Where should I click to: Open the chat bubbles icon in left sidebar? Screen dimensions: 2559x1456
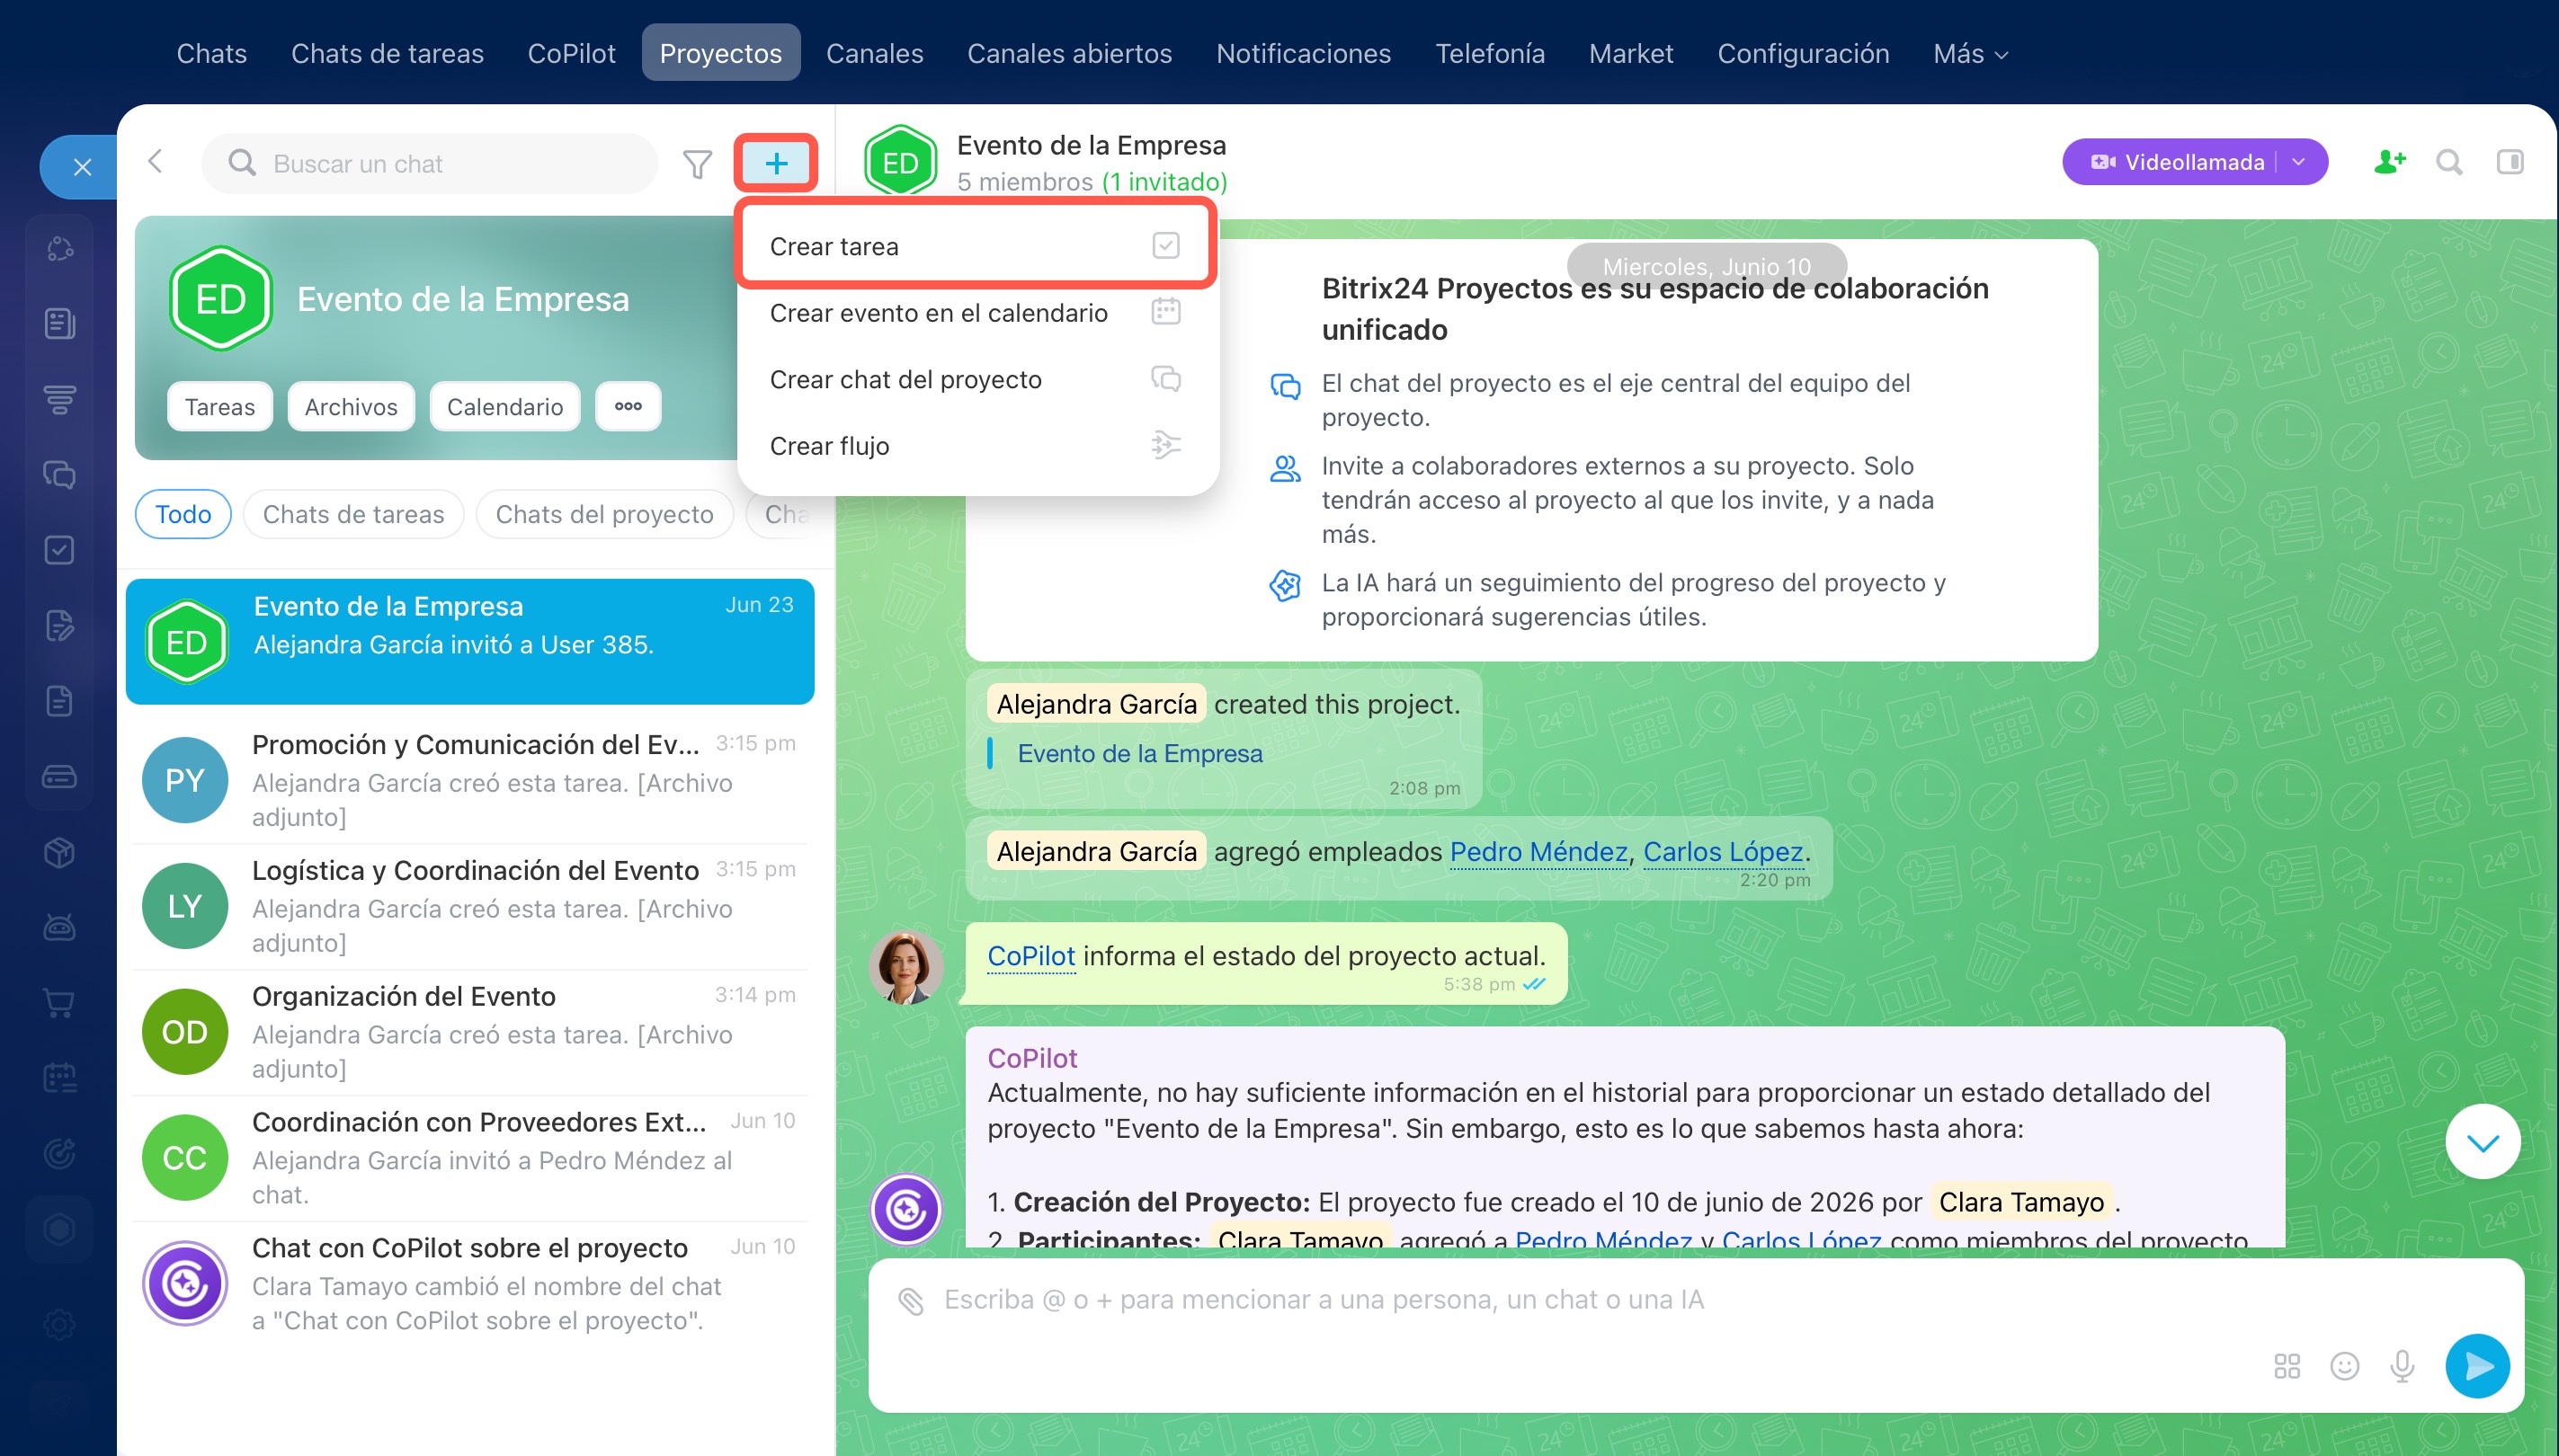[60, 474]
